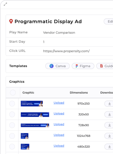Select the 480x320 graphic row checkbox
Viewport: 113px width, 154px height.
point(12,147)
